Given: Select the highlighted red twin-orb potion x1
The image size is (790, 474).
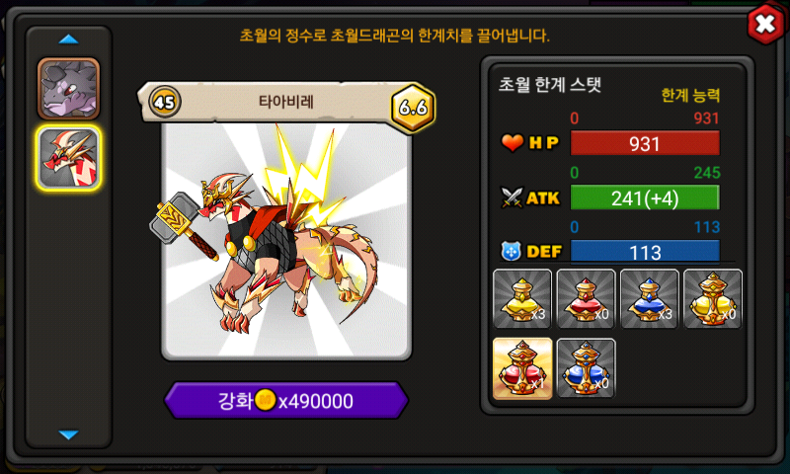Looking at the screenshot, I should tap(522, 368).
